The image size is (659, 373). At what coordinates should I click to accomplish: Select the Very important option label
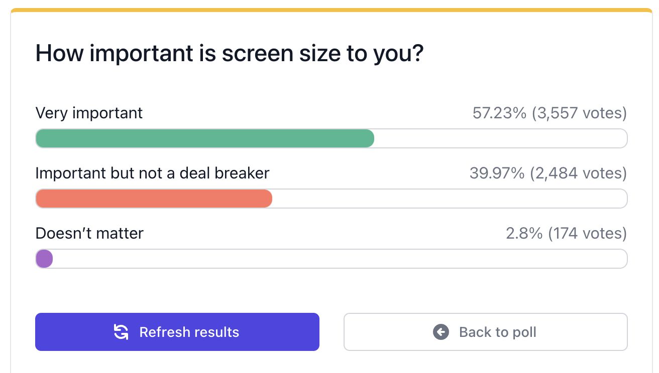tap(89, 113)
